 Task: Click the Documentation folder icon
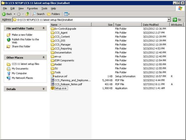(x=52, y=52)
